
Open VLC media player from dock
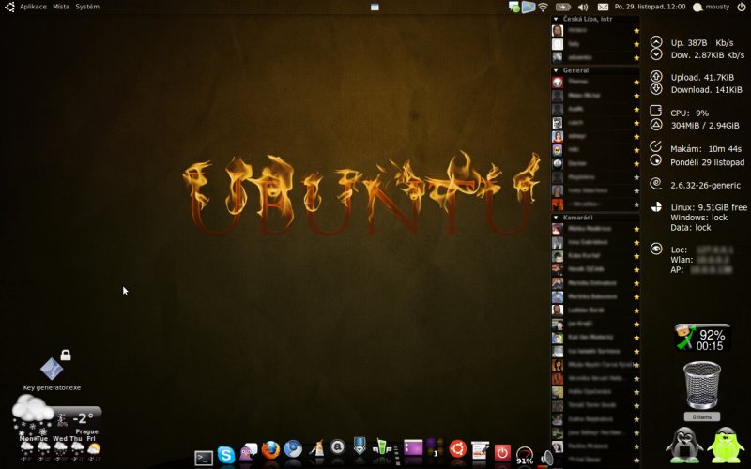click(317, 451)
